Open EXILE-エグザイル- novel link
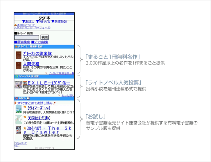The height and width of the screenshot is (162, 211). (x=49, y=83)
